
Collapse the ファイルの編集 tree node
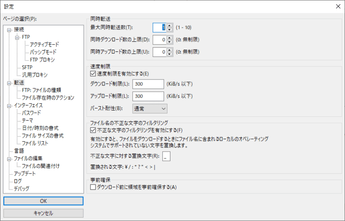point(9,159)
